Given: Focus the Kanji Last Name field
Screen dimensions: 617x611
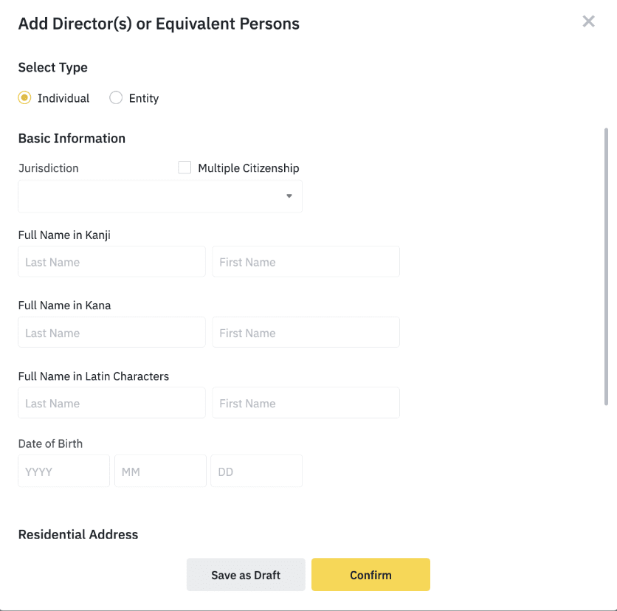Looking at the screenshot, I should (x=111, y=262).
